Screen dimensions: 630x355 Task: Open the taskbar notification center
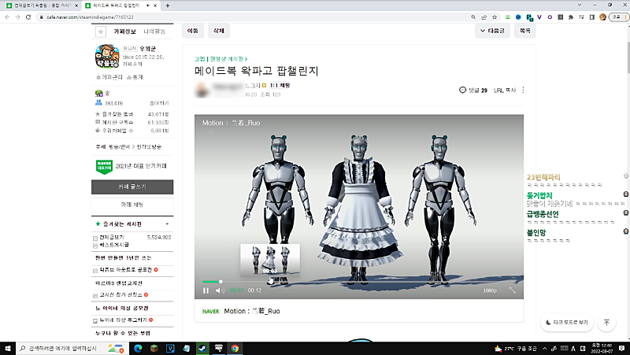622,348
